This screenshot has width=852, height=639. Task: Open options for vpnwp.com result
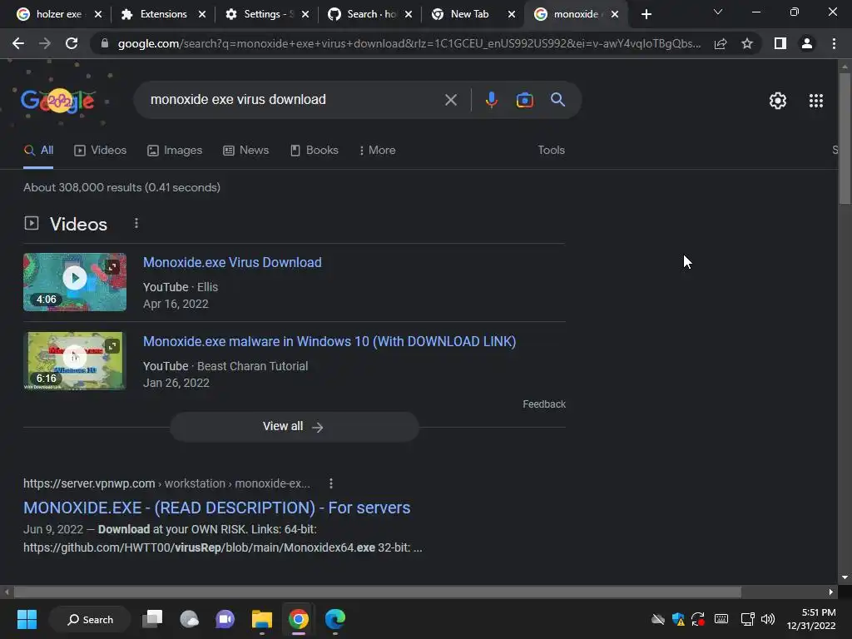click(x=331, y=483)
